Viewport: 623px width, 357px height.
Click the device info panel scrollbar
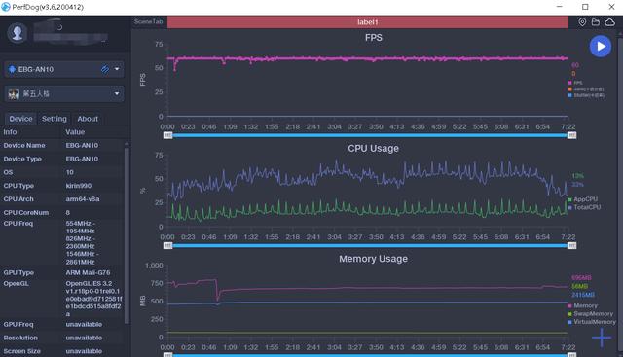[127, 234]
